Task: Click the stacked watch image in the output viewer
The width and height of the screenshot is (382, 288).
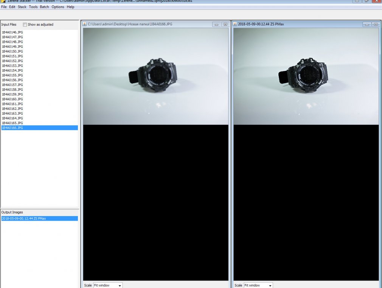Action: click(x=306, y=76)
